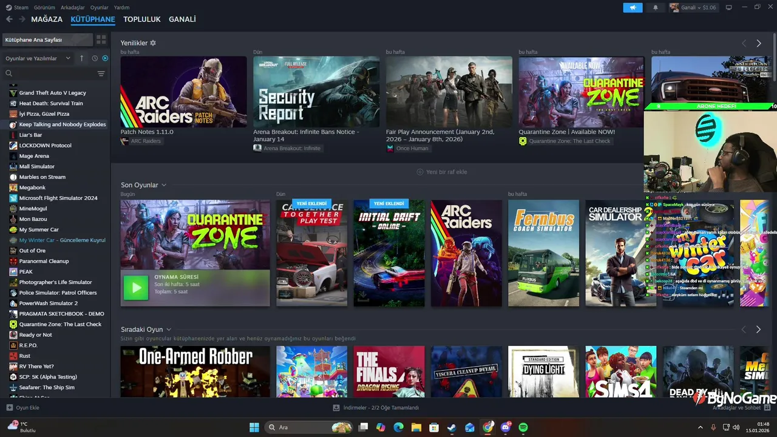Viewport: 777px width, 437px height.
Task: Open the Steam announcements megaphone button
Action: point(633,7)
